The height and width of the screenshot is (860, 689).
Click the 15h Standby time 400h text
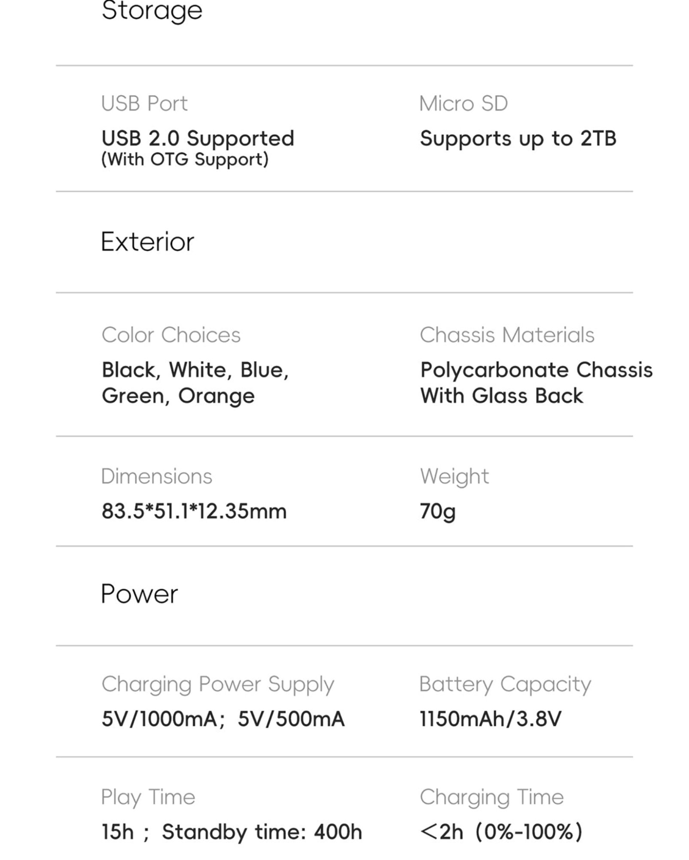click(x=232, y=832)
